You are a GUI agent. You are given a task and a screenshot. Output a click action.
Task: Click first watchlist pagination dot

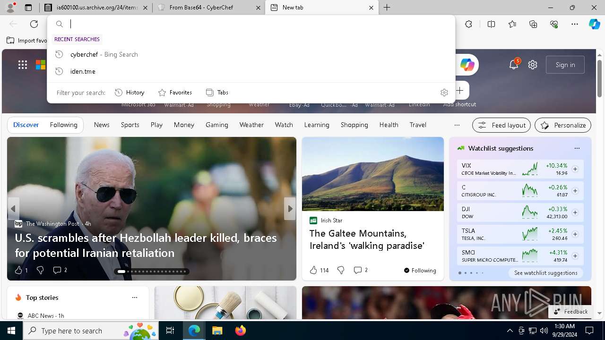(459, 273)
